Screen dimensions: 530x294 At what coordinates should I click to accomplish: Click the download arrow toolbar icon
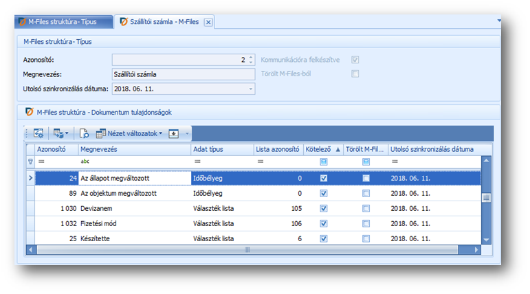173,133
